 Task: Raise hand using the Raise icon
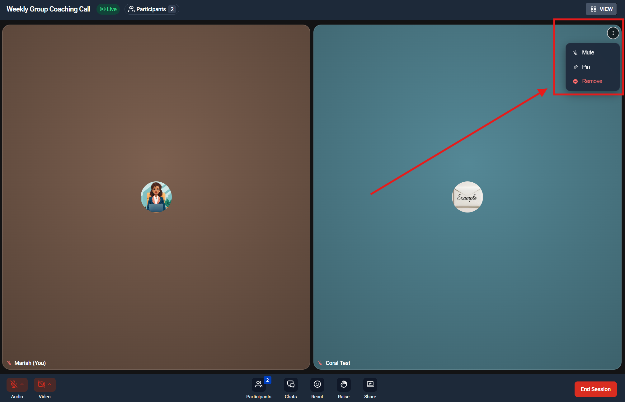coord(344,385)
